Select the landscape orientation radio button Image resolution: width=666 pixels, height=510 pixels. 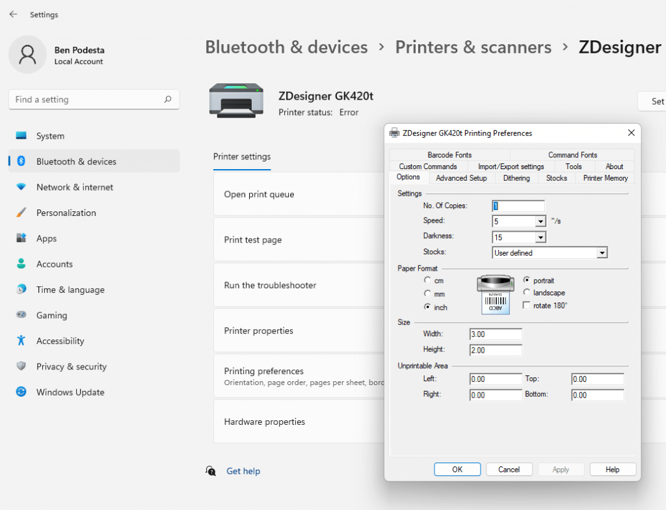tap(527, 293)
